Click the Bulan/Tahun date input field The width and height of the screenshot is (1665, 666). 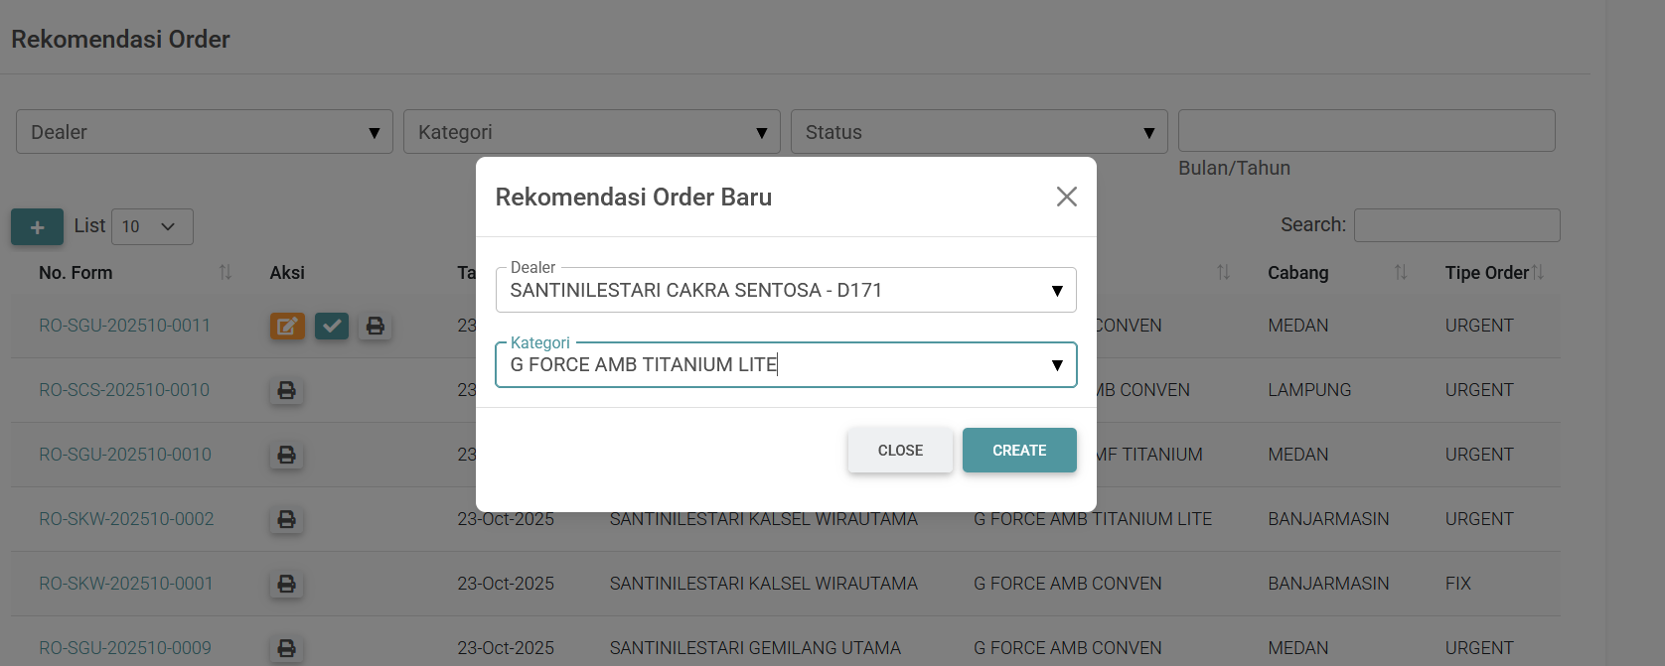(1366, 131)
